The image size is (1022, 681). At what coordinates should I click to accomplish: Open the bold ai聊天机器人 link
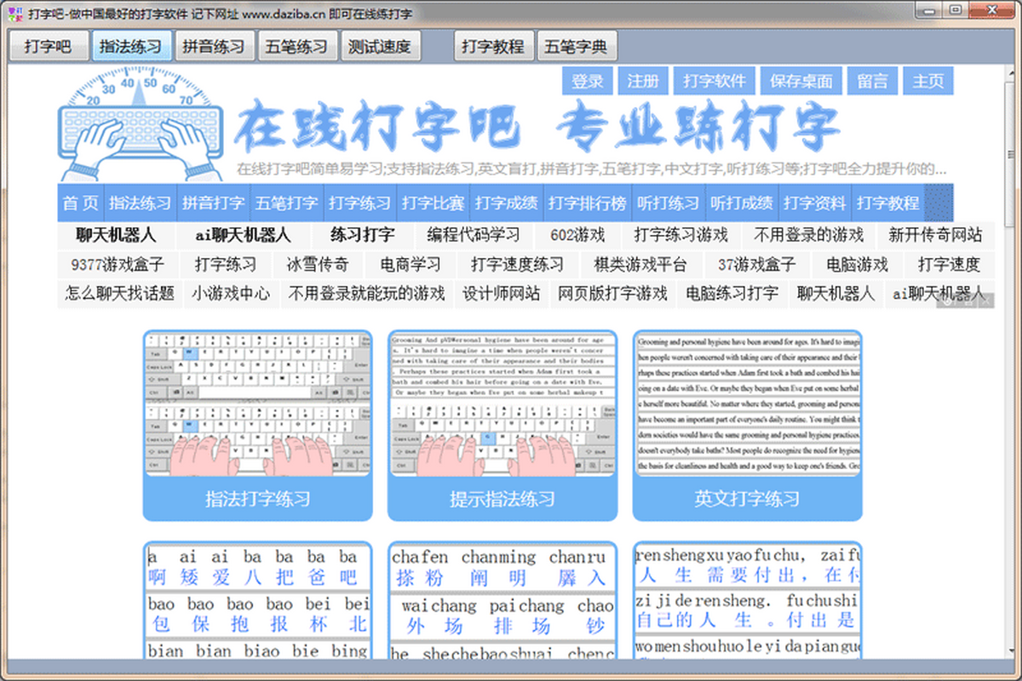(243, 235)
